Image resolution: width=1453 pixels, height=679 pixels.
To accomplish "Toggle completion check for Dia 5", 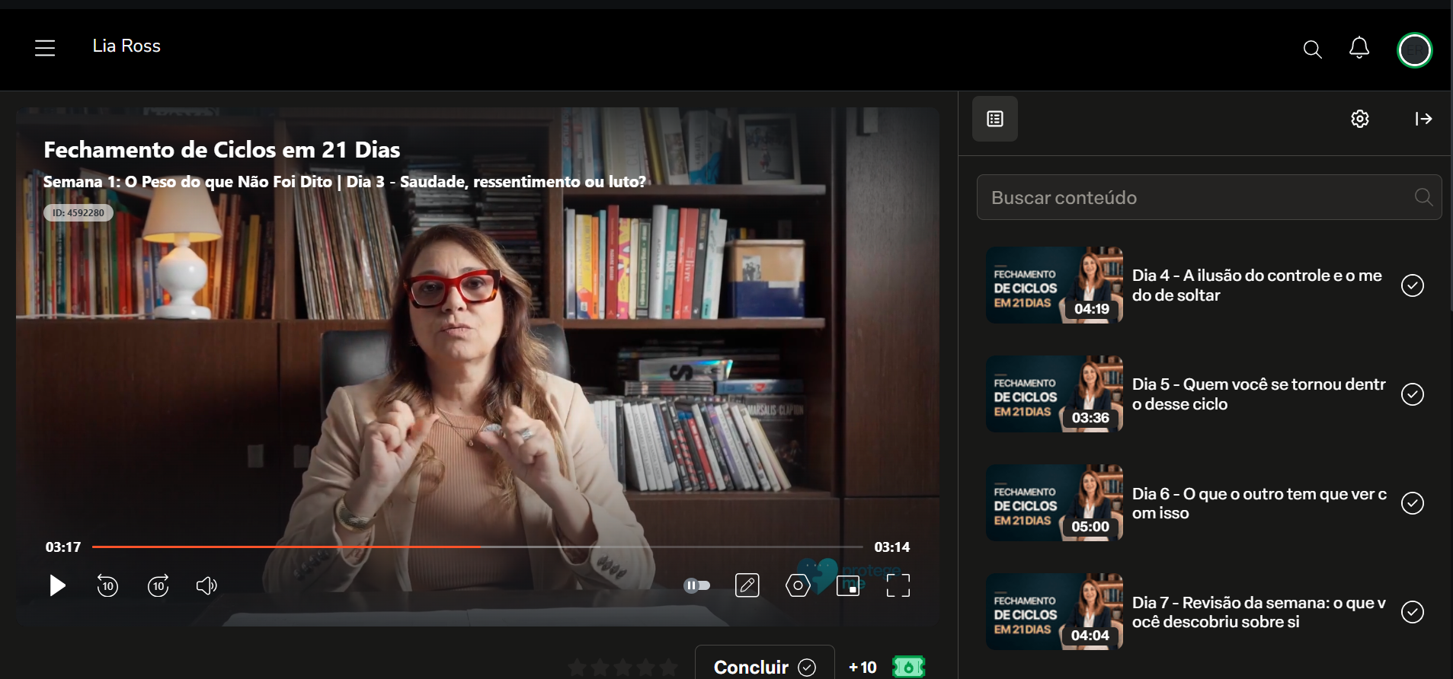I will point(1413,394).
